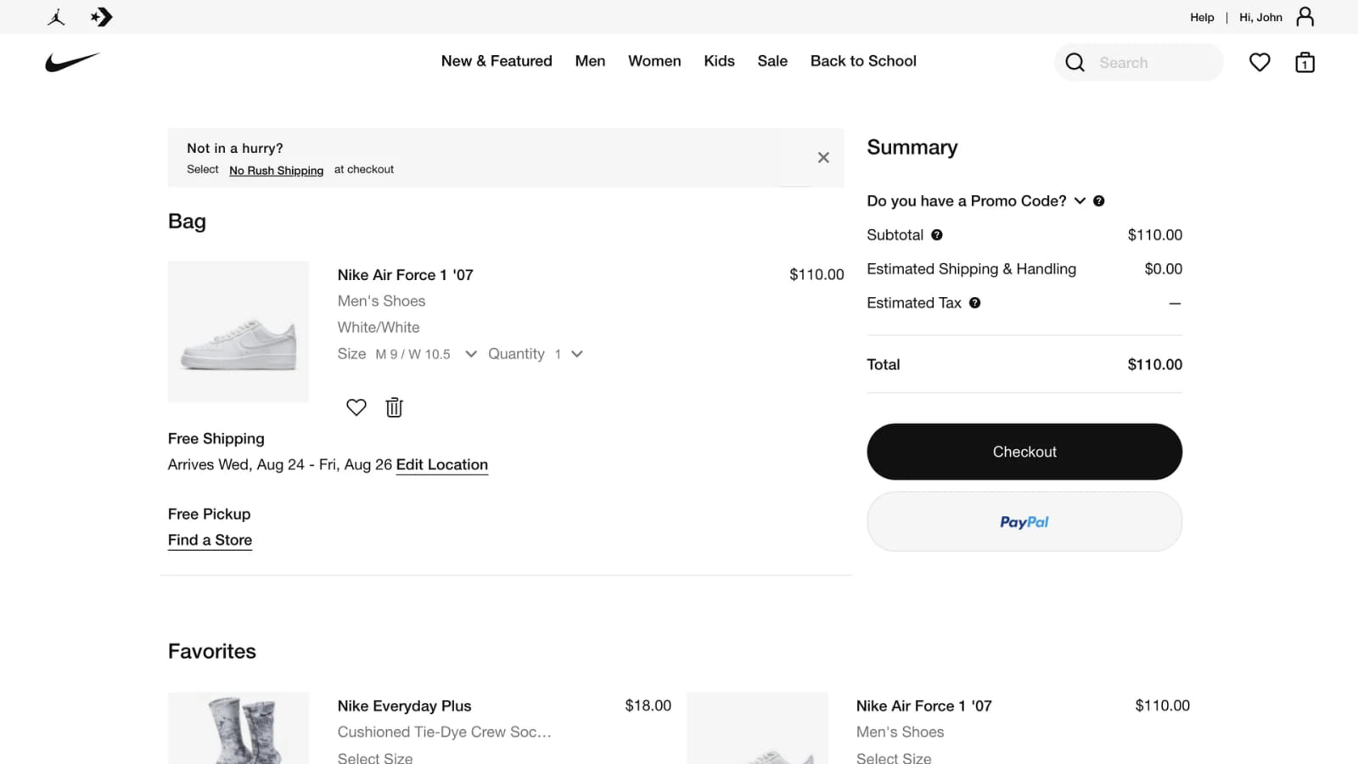This screenshot has height=764, width=1358.
Task: Select the Converse logo icon
Action: 101,17
